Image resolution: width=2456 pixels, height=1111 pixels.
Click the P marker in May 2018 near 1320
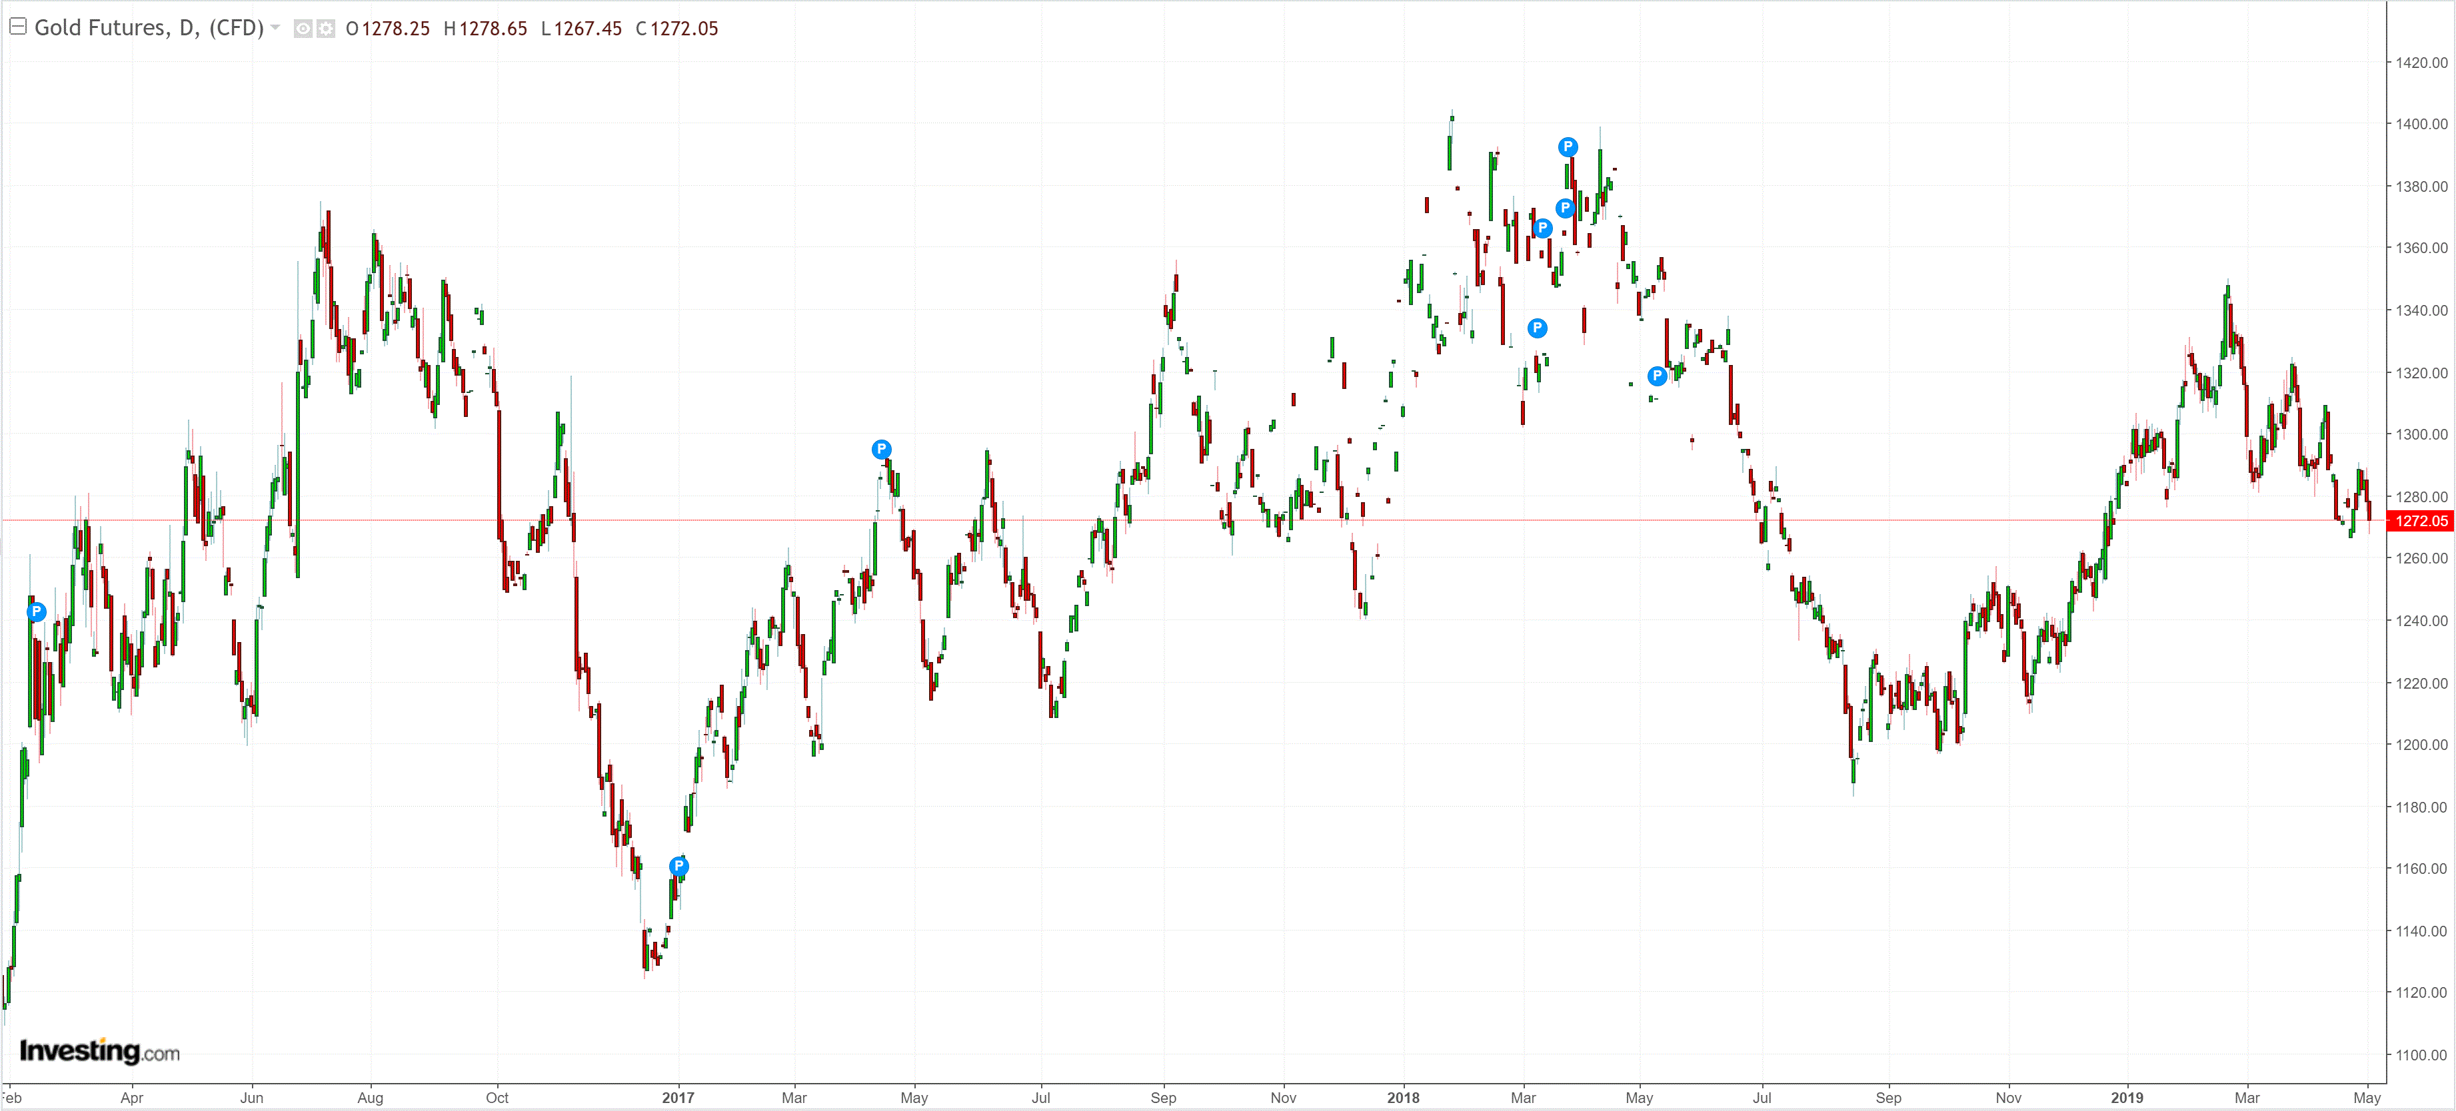(x=1657, y=376)
